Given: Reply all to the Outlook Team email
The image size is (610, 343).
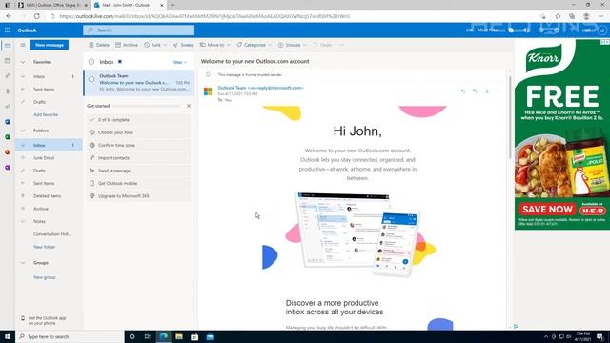Looking at the screenshot, I should tap(475, 91).
